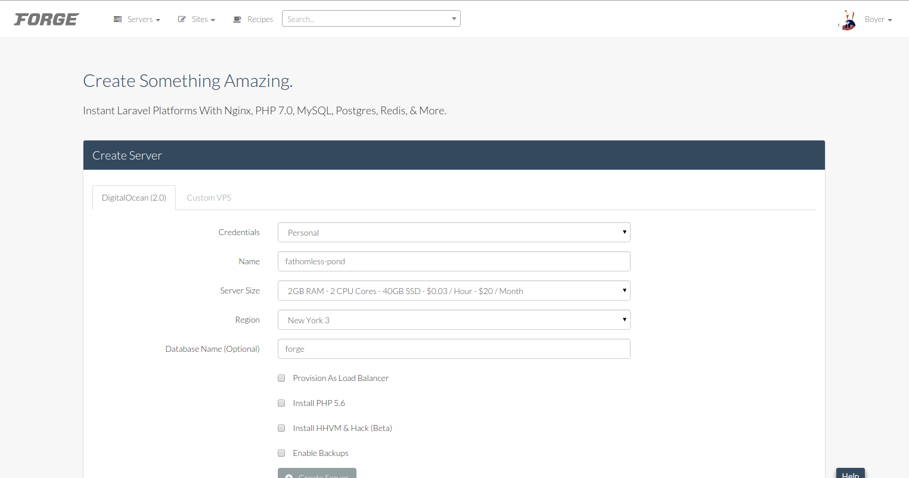909x478 pixels.
Task: Open the Boyer account dropdown
Action: coord(878,20)
